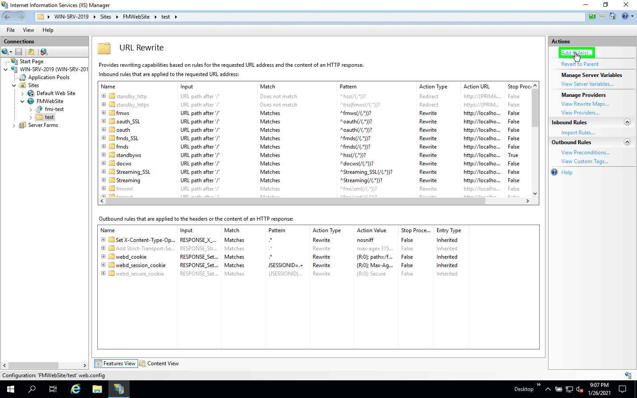This screenshot has height=398, width=637.
Task: Open Help via the question mark icon
Action: point(625,16)
